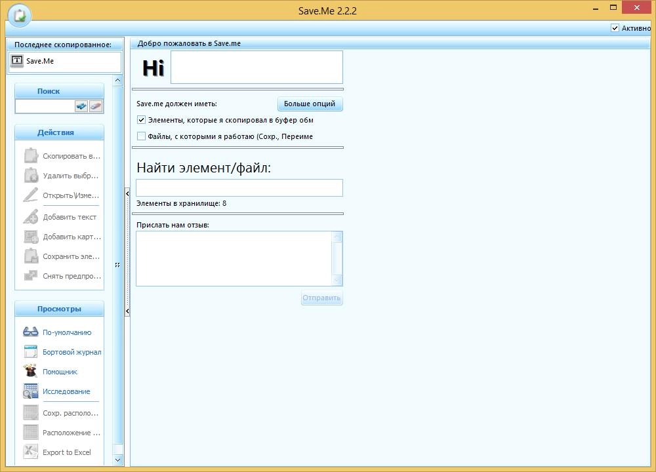Screen dimensions: 656x472
Task: Click the Снять предпро… icon
Action: click(31, 275)
